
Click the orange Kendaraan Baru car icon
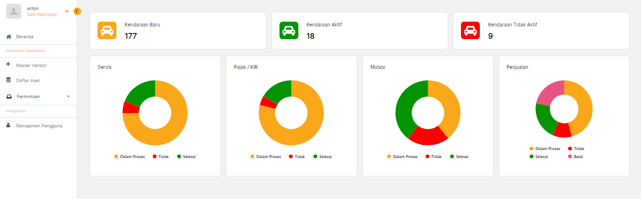coord(107,31)
